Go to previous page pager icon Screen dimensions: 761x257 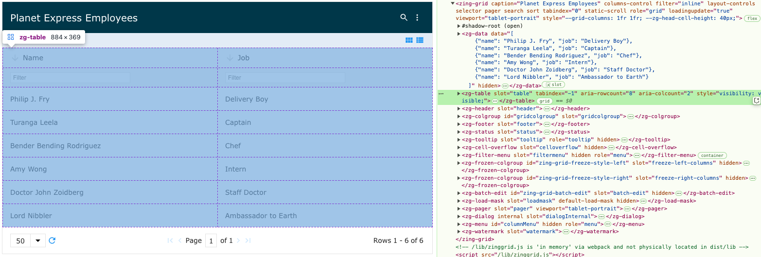tap(180, 240)
